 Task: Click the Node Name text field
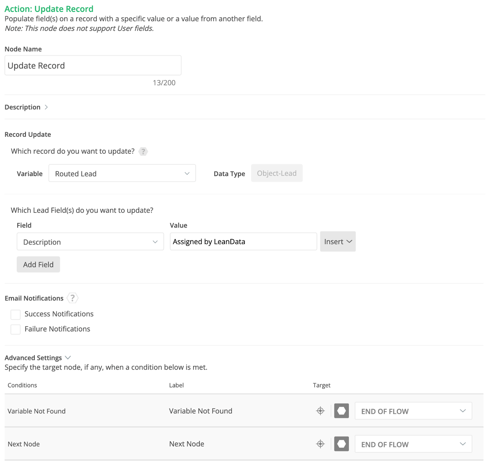pos(93,65)
